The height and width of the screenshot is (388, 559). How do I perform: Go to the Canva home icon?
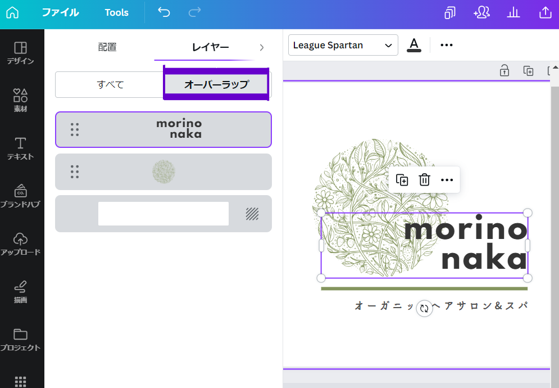tap(12, 12)
